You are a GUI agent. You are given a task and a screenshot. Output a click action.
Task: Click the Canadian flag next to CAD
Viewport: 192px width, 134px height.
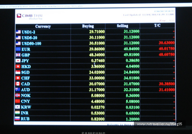coord(18,84)
